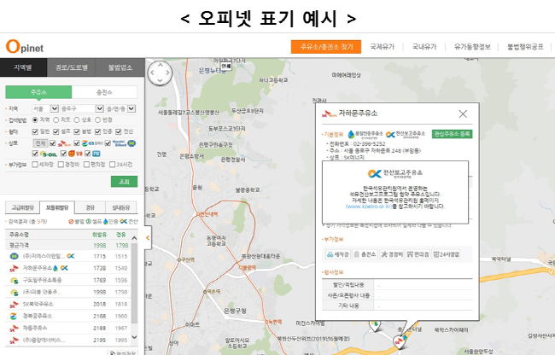Screen dimensions: 555x355
Task: Select the 상호 search method radio button
Action: click(77, 120)
